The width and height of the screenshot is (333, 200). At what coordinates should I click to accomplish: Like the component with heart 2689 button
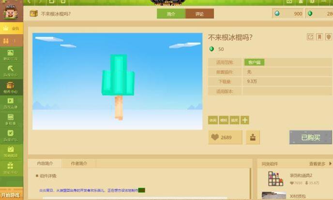(225, 137)
